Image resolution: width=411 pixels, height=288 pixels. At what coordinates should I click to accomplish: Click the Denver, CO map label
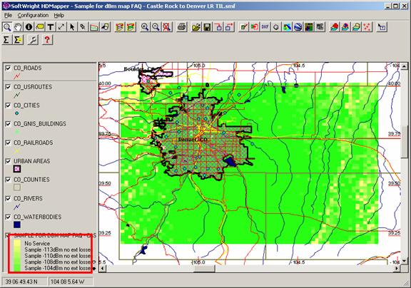tap(193, 140)
